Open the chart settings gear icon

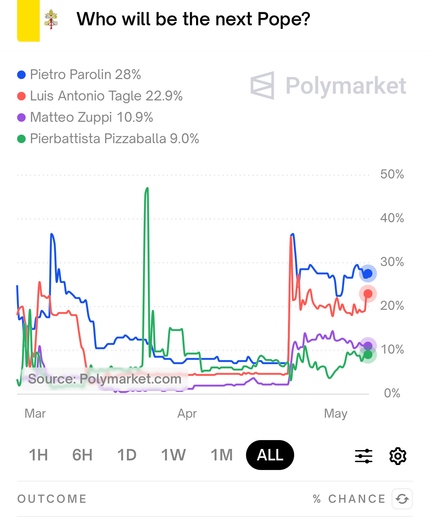pyautogui.click(x=398, y=456)
